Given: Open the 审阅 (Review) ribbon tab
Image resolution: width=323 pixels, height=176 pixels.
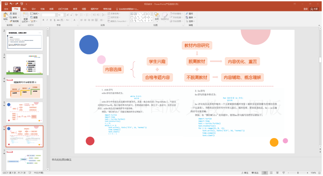Looking at the screenshot, I should pos(75,9).
